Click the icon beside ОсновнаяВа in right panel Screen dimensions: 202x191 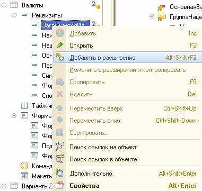161,7
